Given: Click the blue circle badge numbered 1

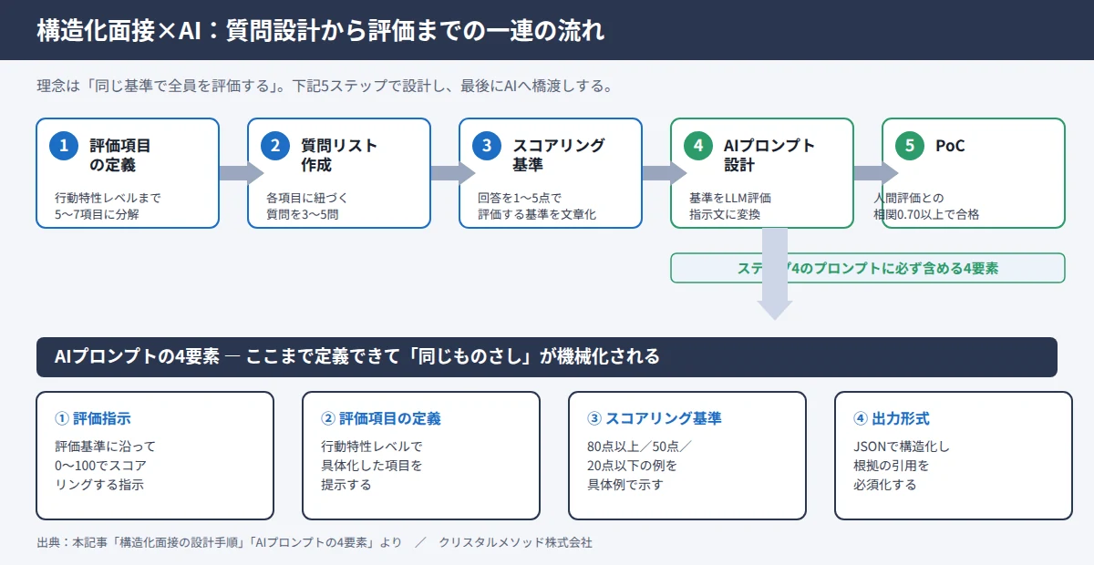Looking at the screenshot, I should [64, 145].
